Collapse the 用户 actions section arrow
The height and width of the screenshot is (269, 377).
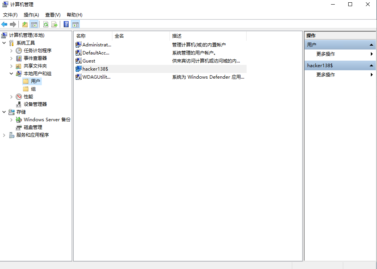click(x=371, y=45)
